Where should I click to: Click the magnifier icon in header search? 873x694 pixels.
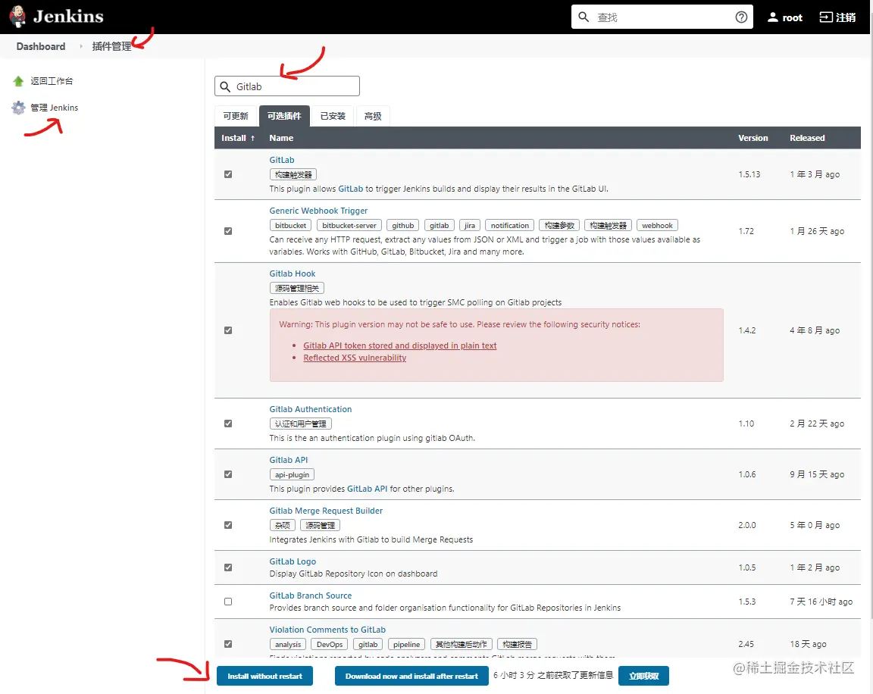(584, 17)
